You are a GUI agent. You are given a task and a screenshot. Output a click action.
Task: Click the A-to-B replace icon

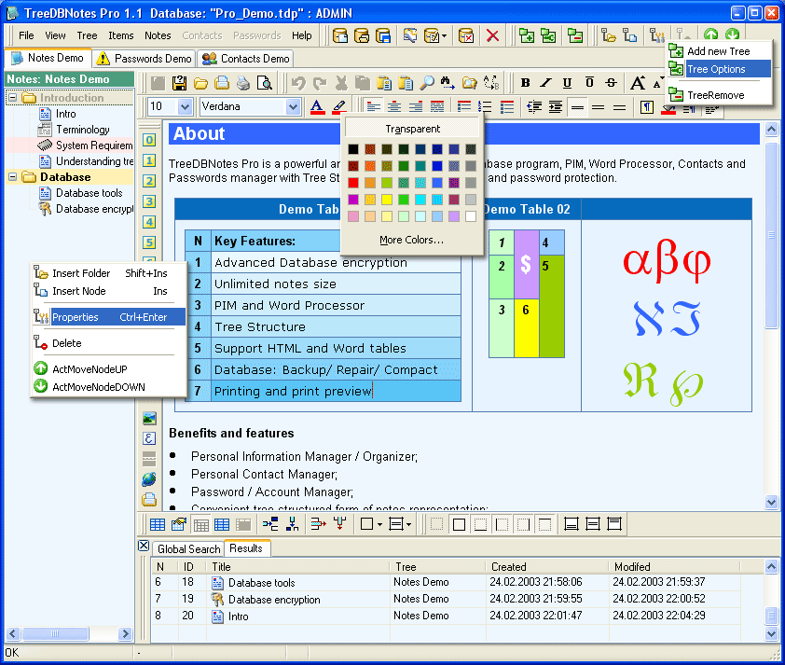point(491,83)
